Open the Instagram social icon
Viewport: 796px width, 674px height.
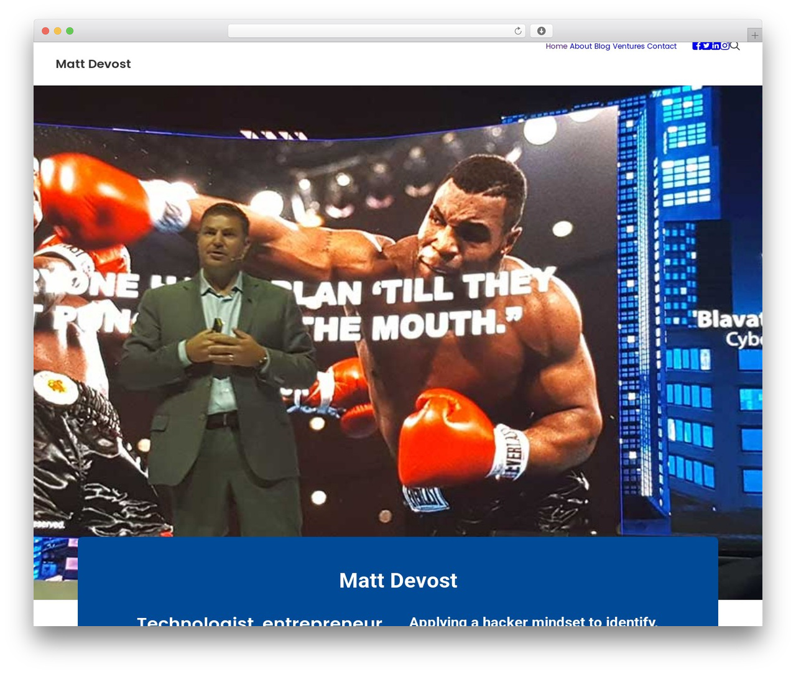click(x=725, y=46)
